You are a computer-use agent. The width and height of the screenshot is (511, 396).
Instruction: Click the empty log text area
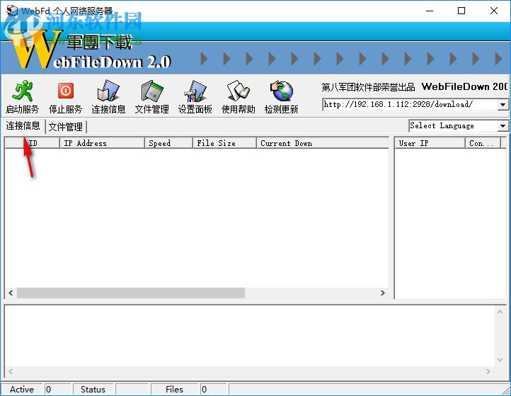[250, 336]
